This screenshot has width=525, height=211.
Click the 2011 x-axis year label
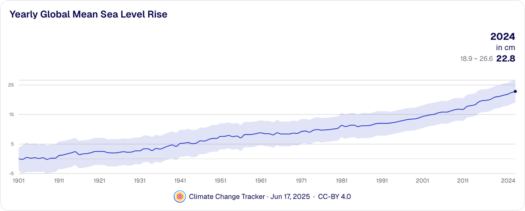pos(463,180)
